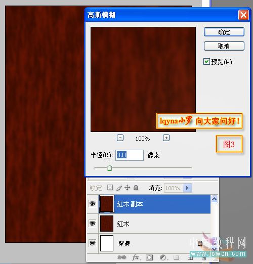Click the 填充 100% value field

point(174,188)
